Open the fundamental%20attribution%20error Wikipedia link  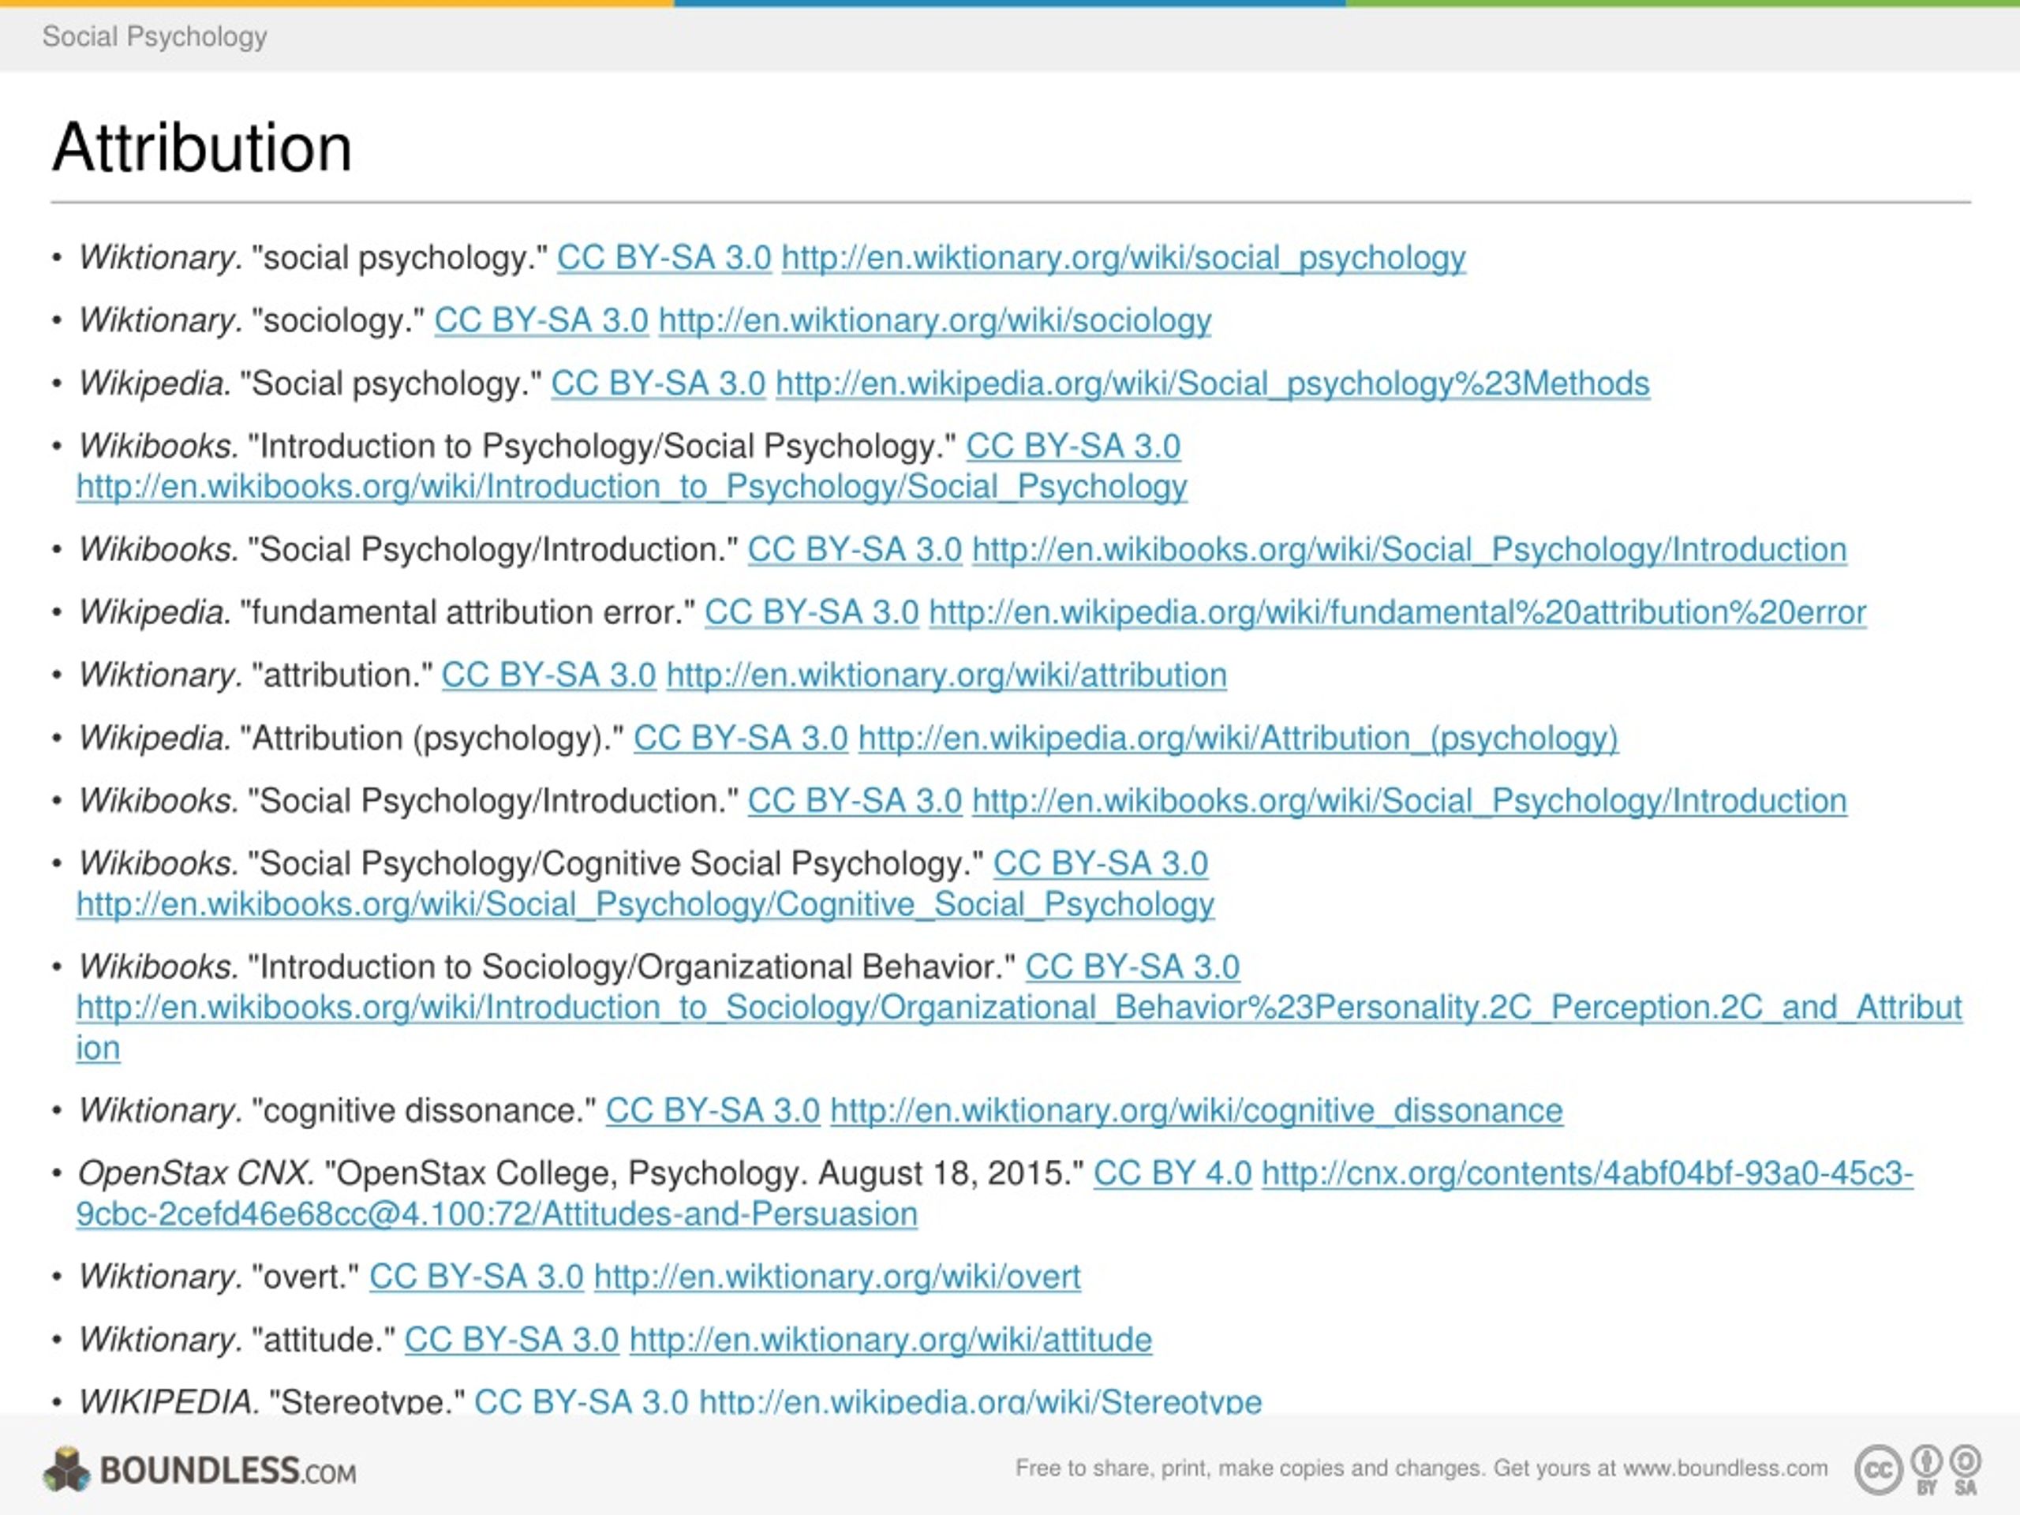click(x=1397, y=613)
